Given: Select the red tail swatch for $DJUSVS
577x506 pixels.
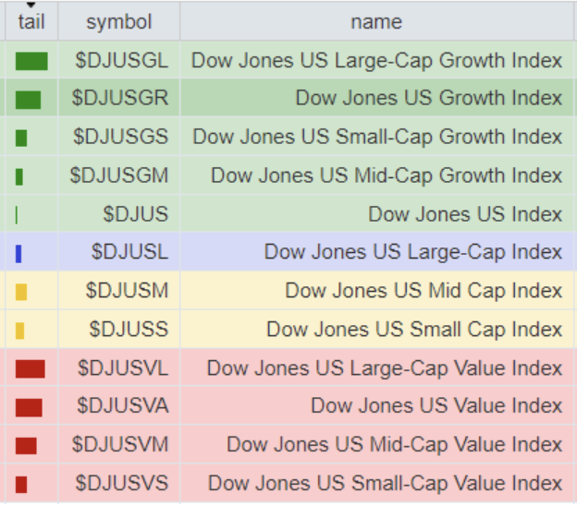Looking at the screenshot, I should (x=21, y=484).
